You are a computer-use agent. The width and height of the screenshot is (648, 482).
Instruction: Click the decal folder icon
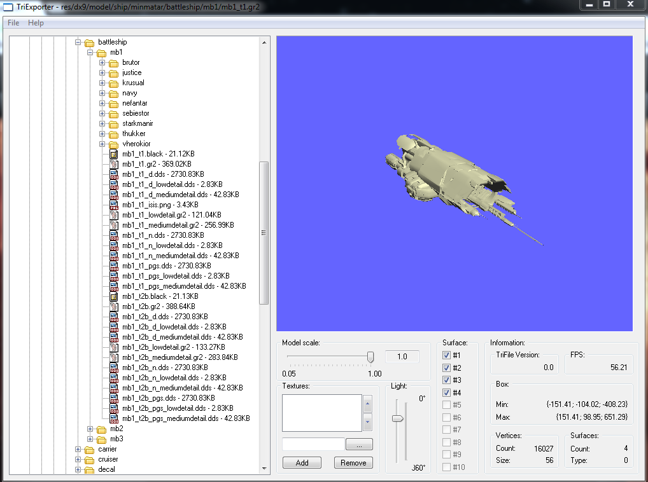click(89, 470)
